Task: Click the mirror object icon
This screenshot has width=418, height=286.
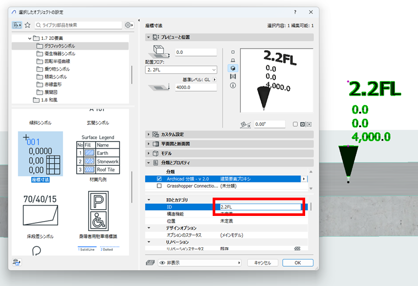Action: 303,124
